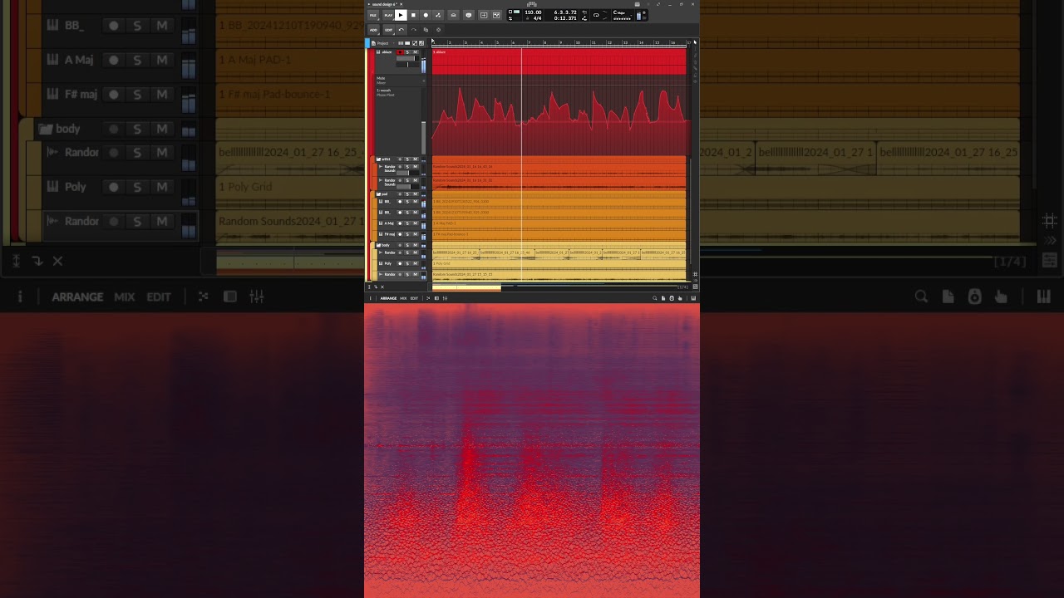Adjust the second Random Sounds volume slider
The height and width of the screenshot is (598, 1064).
click(x=407, y=187)
